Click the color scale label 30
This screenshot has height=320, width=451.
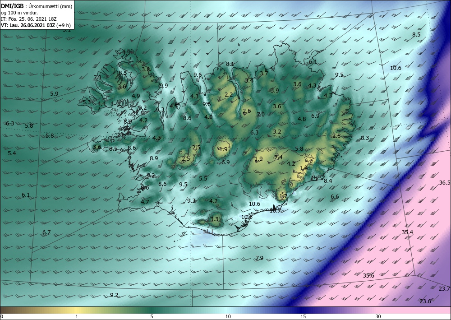tap(378, 316)
